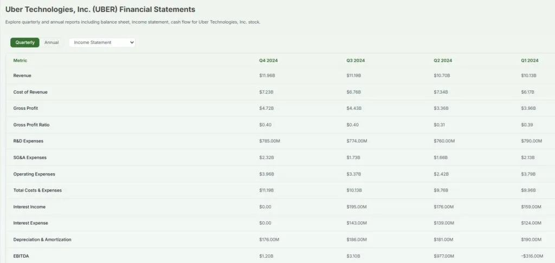Click the Cost of Revenue row label
Viewport: 555px width, 263px height.
30,92
